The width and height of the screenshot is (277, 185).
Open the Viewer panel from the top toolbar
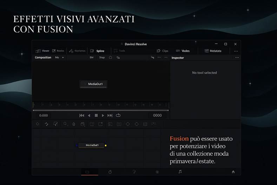(x=42, y=51)
